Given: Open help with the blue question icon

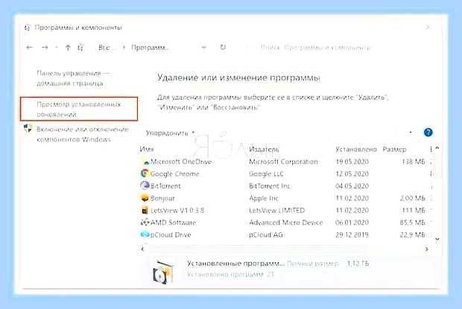Looking at the screenshot, I should pos(428,133).
